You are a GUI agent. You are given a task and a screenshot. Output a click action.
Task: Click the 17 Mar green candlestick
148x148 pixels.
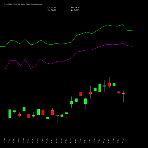click(x=10, y=114)
